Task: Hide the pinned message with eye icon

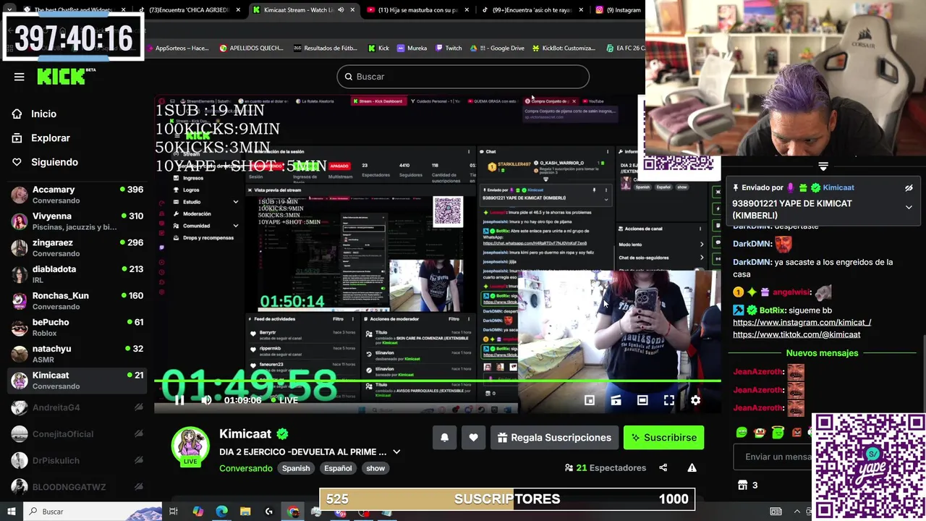Action: 909,188
